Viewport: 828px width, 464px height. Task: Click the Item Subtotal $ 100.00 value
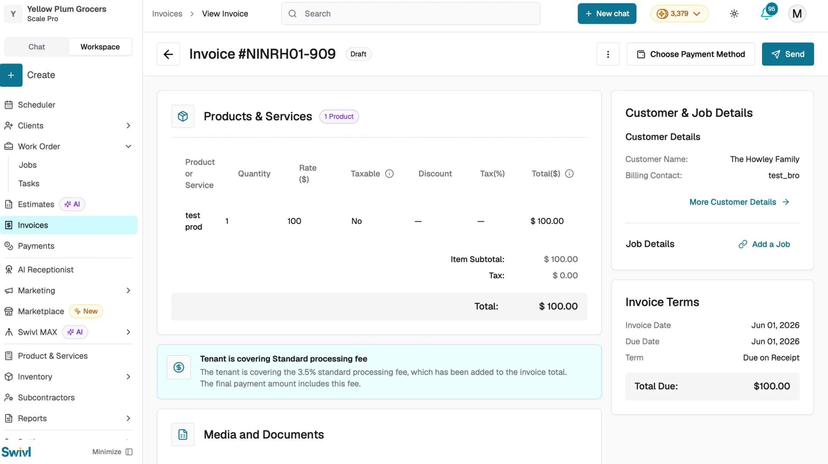pos(561,259)
